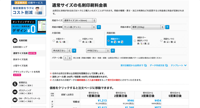Click the ポスティング posting icon

coord(15,92)
